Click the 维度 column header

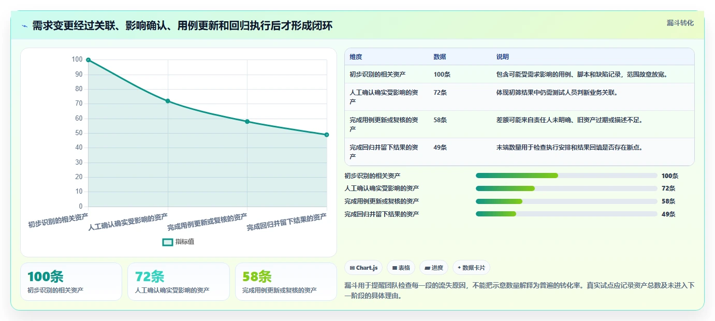(x=356, y=57)
